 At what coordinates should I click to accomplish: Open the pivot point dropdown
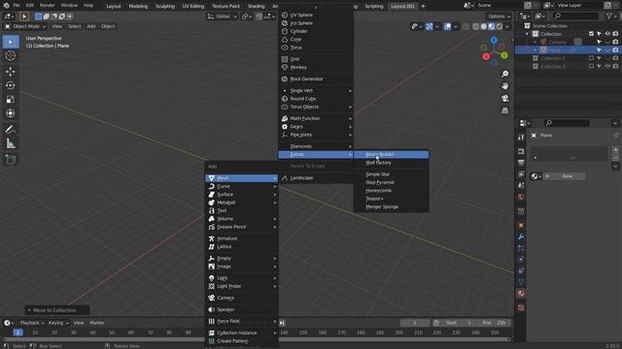pos(246,16)
